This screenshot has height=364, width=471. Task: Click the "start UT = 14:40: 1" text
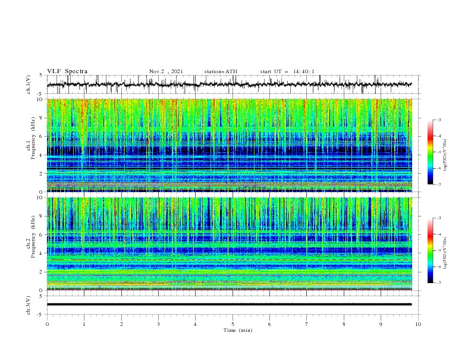click(x=287, y=71)
